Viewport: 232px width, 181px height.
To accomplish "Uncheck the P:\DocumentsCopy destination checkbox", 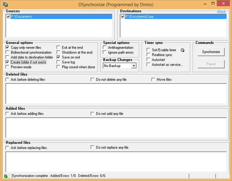I will pos(122,17).
